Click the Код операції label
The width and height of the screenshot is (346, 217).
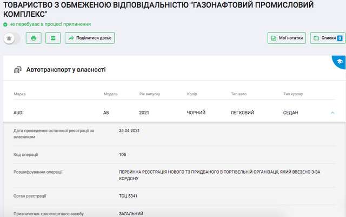[26, 154]
